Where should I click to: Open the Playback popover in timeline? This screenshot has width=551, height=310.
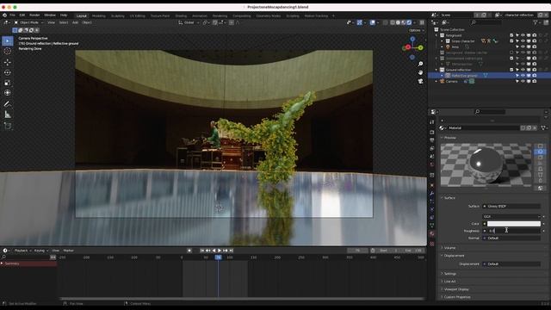pos(22,251)
